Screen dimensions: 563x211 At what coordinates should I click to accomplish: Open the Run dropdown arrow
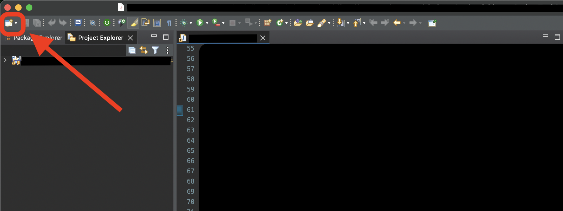point(207,23)
